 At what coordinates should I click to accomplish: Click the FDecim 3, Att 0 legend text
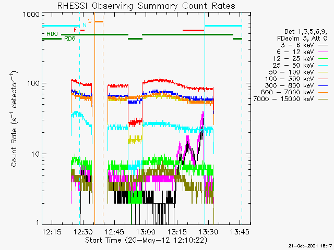[x=302, y=39]
